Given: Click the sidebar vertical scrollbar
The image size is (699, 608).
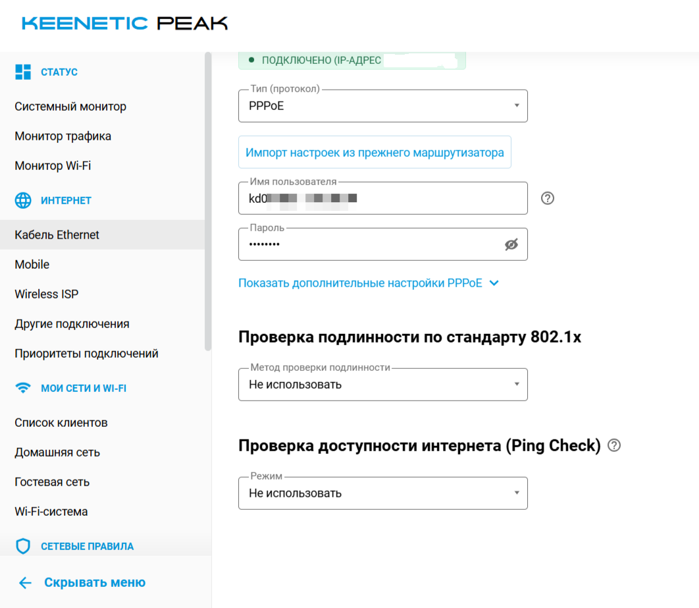Looking at the screenshot, I should (x=208, y=202).
